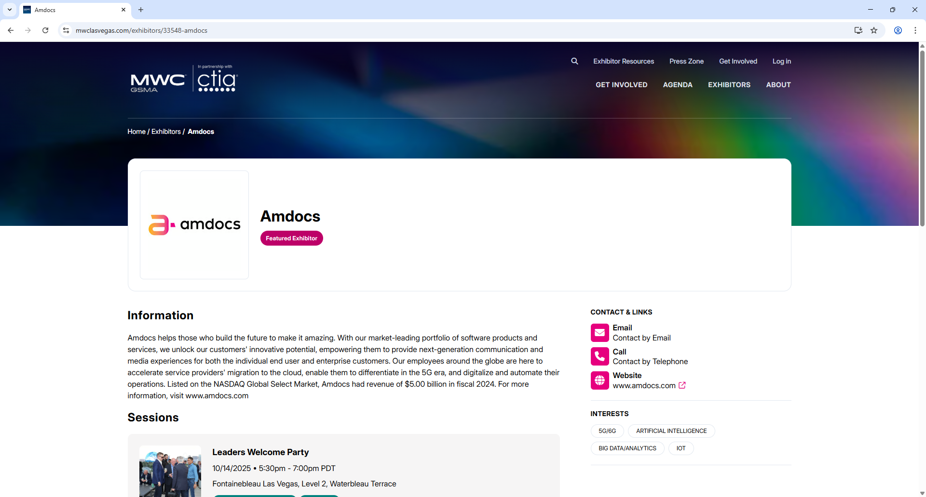
Task: Toggle the ARTIFICIAL INTELLIGENCE interest tag
Action: [x=671, y=431]
